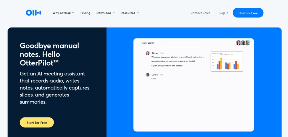
Task: Open the Customers by Region chart thumbnail
Action: [x=227, y=61]
